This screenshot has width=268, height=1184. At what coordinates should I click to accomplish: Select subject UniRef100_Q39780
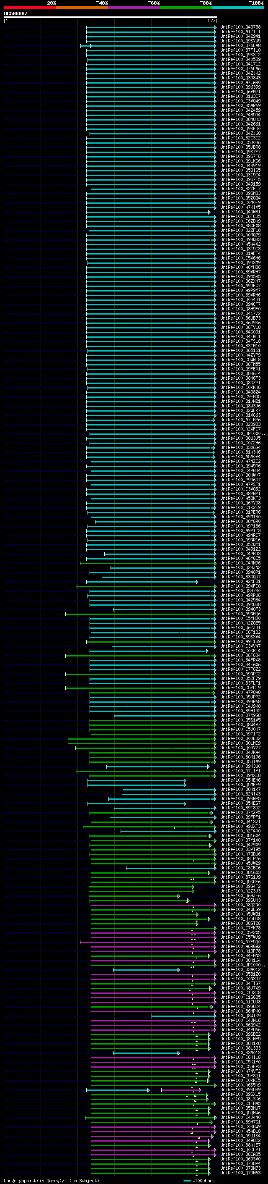pos(240,591)
